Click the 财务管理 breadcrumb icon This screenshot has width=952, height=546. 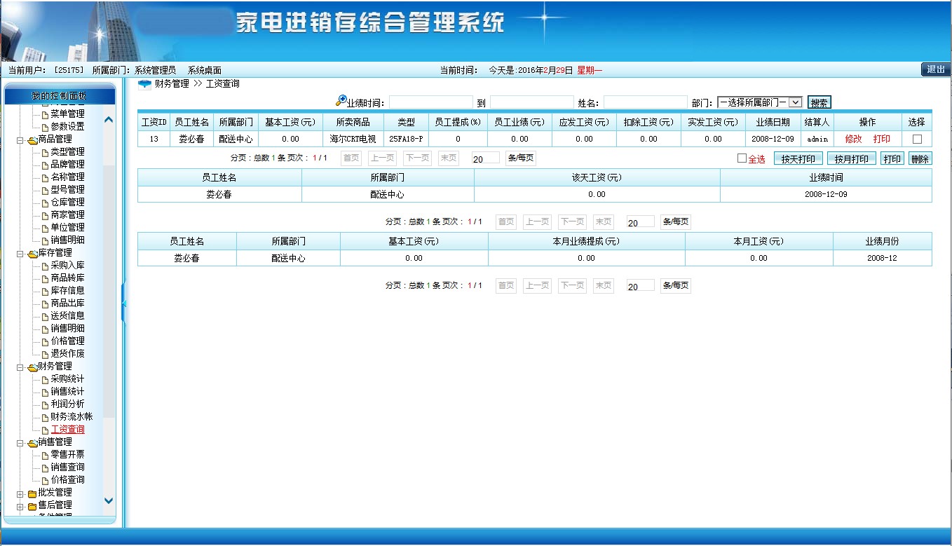tap(144, 84)
